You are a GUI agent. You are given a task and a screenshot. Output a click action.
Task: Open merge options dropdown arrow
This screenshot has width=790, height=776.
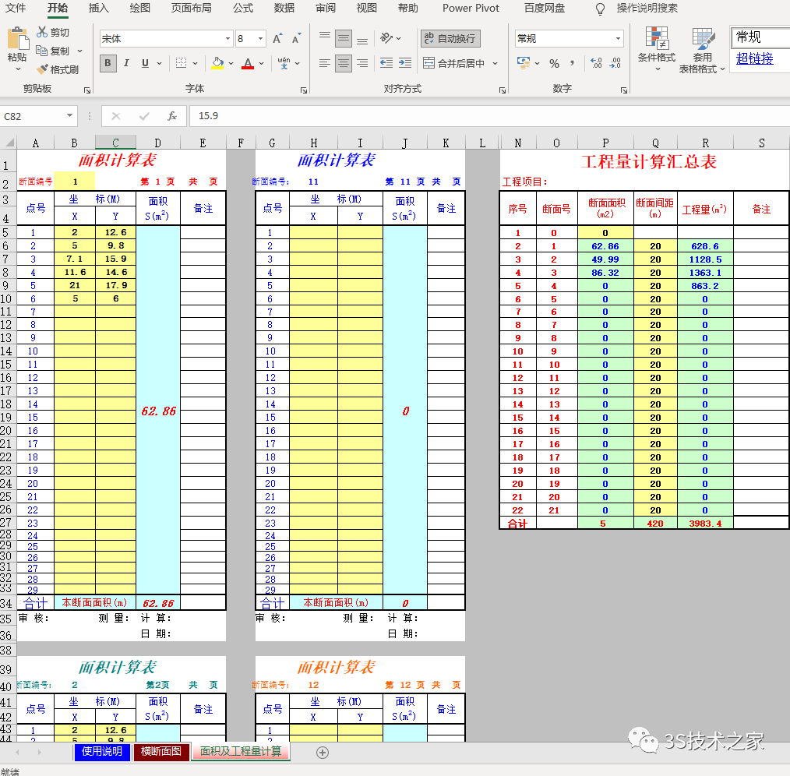pos(496,63)
